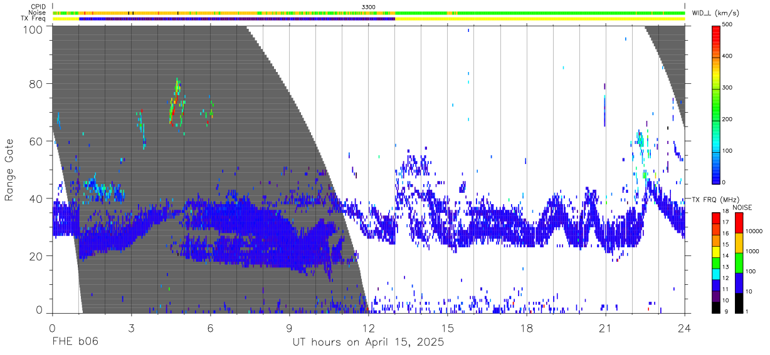Click the 10000 noise legend label

[754, 231]
